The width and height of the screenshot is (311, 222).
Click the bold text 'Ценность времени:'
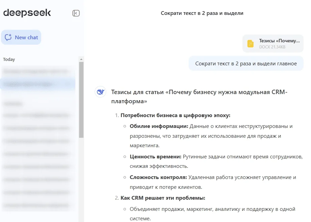156,157
